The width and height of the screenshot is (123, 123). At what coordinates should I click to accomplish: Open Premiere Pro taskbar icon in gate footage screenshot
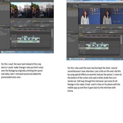pos(13,52)
